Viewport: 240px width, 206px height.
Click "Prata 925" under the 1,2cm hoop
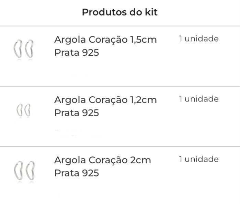pos(77,113)
